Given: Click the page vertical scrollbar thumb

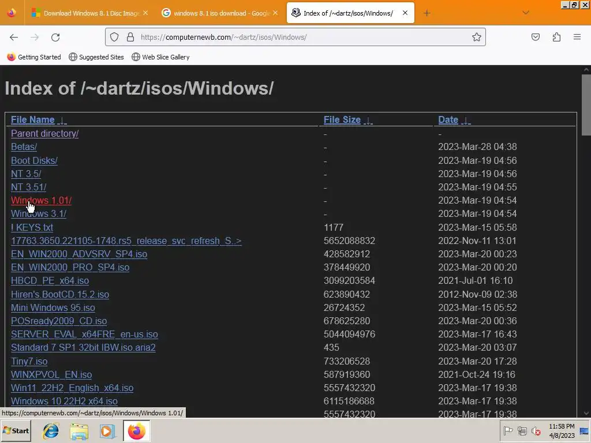Looking at the screenshot, I should coord(586,105).
